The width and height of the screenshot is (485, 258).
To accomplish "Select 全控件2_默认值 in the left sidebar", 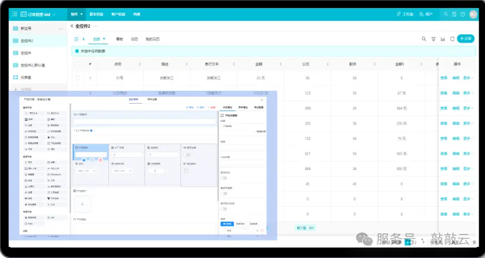I will click(x=38, y=65).
